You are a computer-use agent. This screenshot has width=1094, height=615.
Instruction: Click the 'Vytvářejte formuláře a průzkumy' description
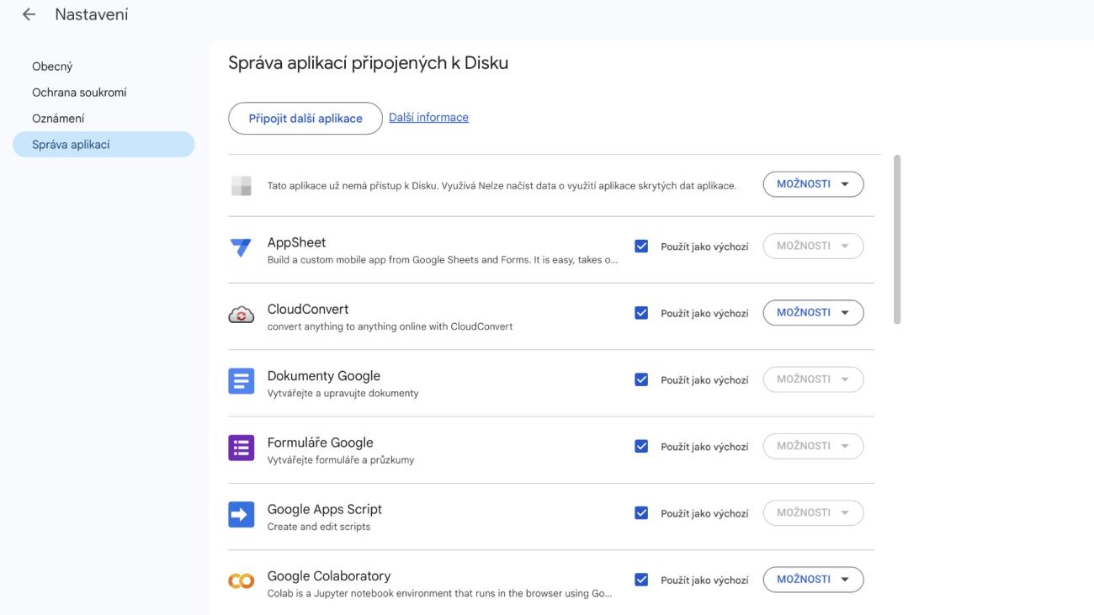pos(341,460)
